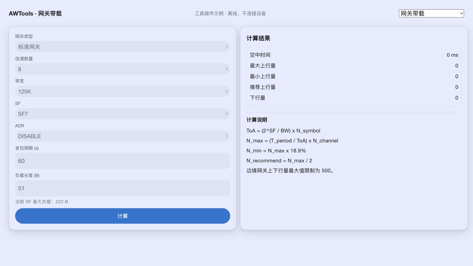The image size is (473, 266).
Task: Click the AWTools · 网关带载 title
Action: tap(35, 14)
